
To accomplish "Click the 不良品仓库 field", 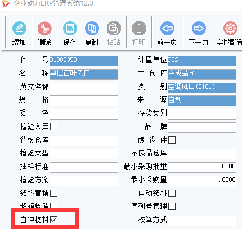I will point(202,154).
